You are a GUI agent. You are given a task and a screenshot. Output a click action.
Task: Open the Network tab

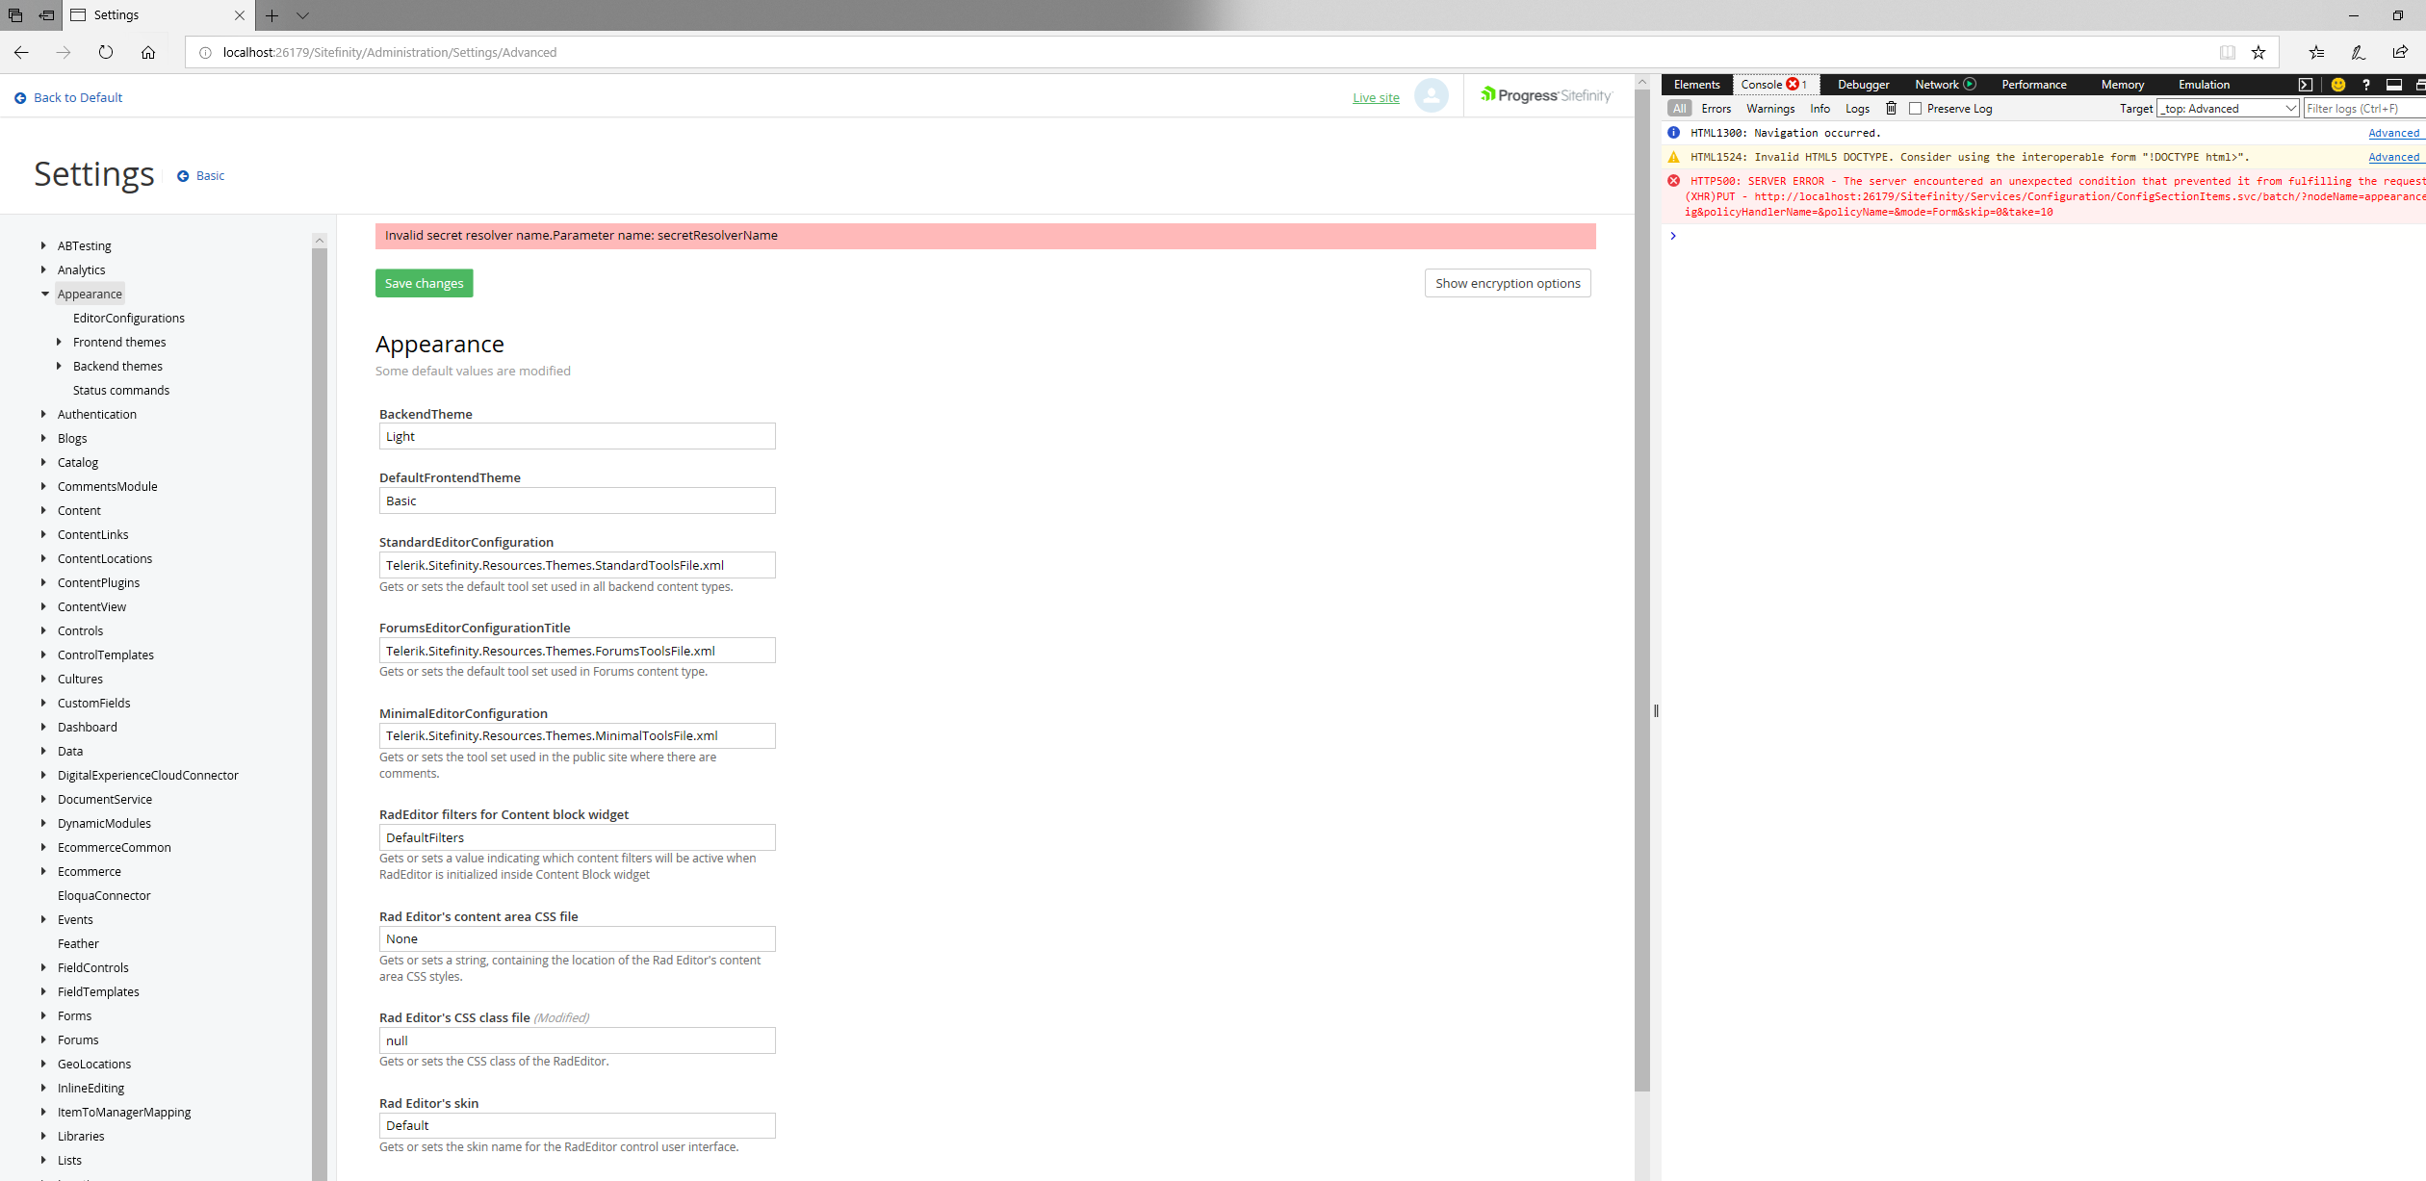click(x=1943, y=85)
